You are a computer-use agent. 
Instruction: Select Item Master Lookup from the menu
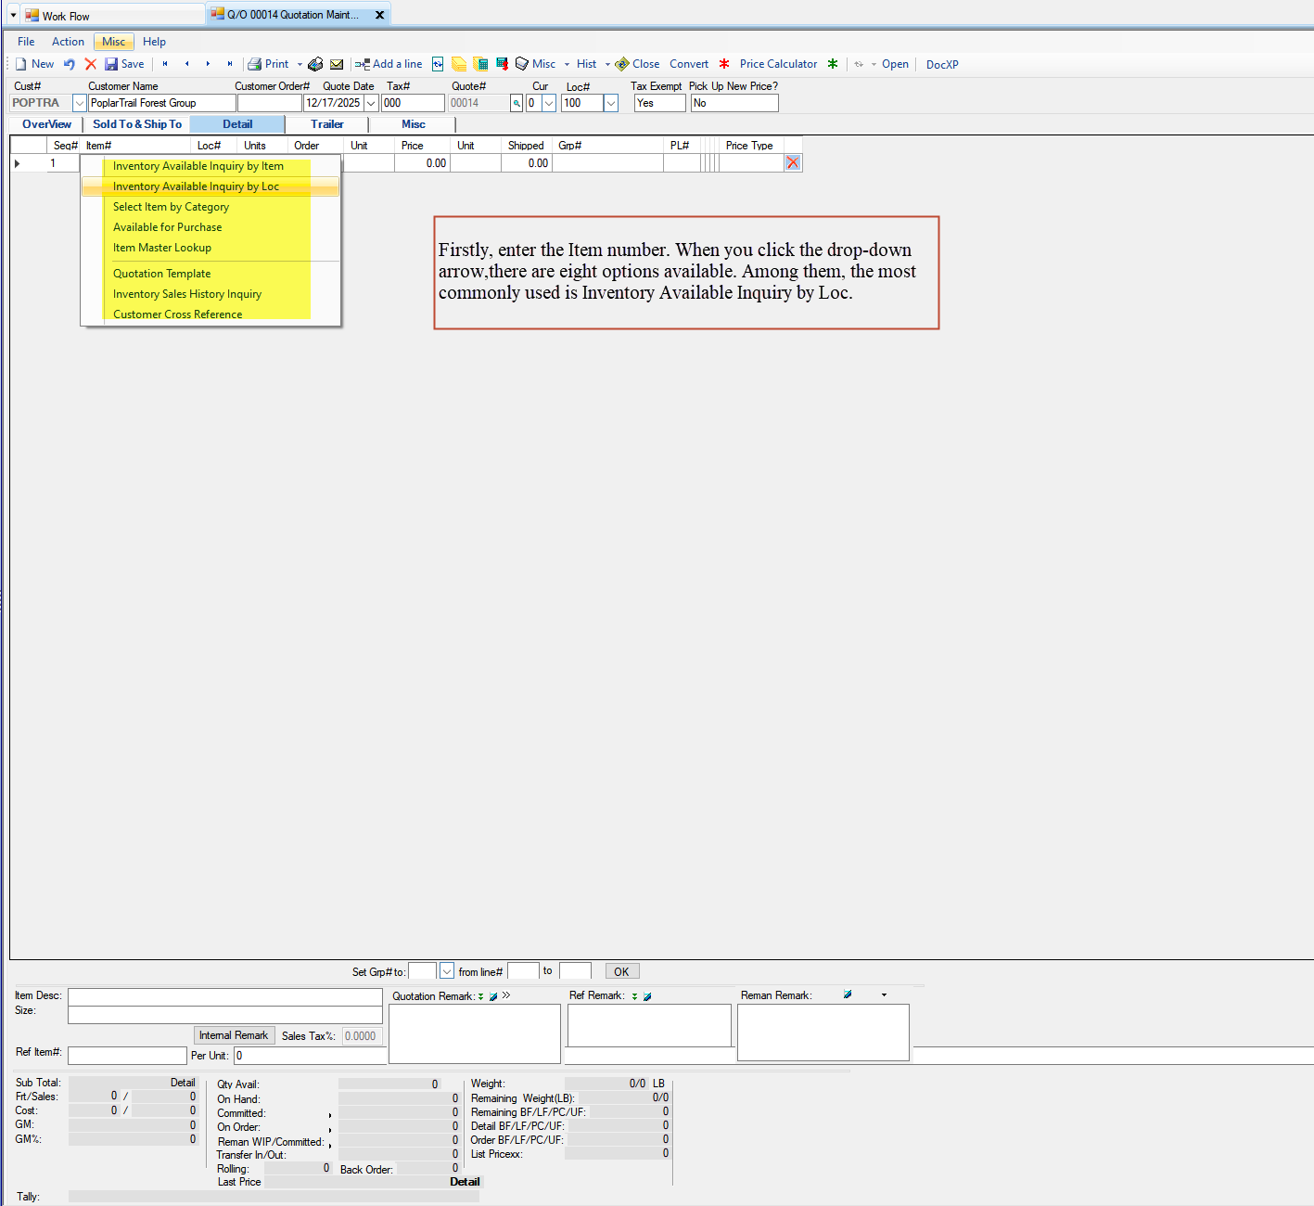[161, 247]
